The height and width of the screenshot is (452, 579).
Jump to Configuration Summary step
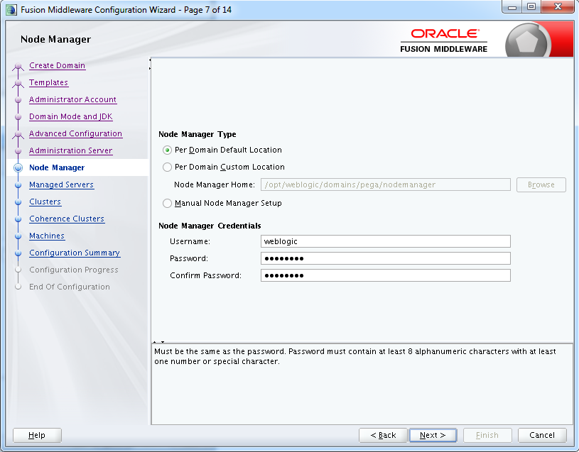tap(75, 253)
